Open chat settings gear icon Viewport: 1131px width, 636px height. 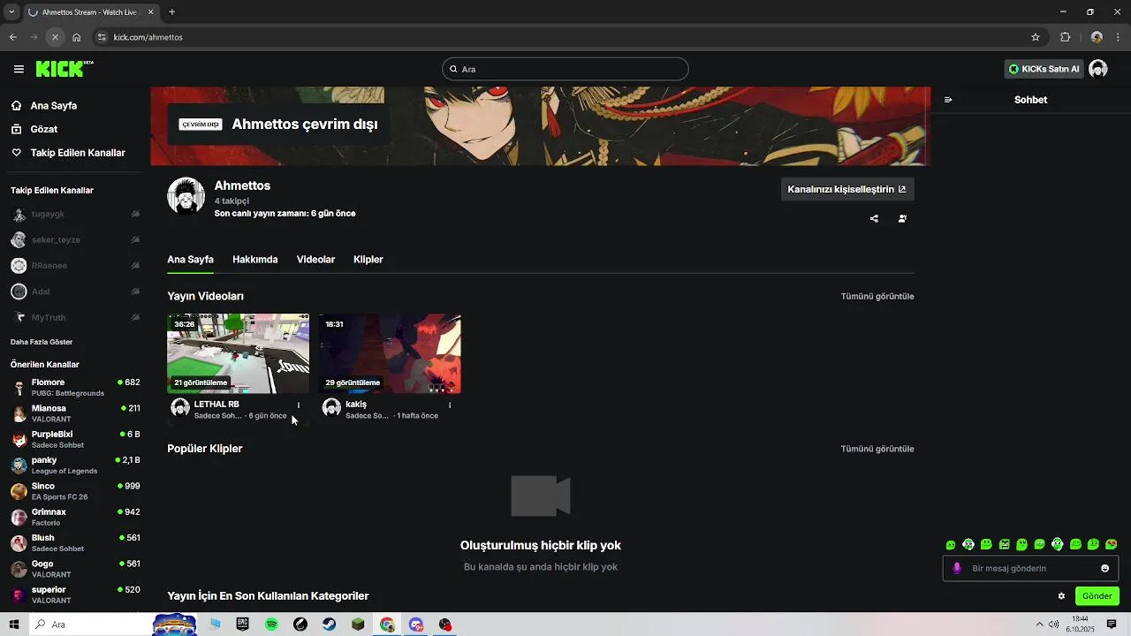coord(1061,596)
